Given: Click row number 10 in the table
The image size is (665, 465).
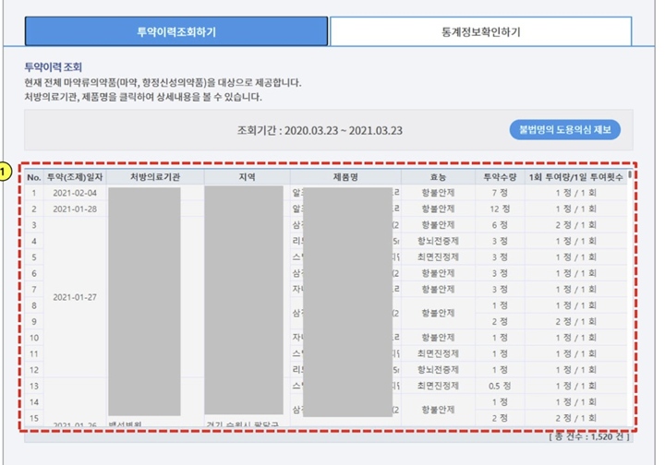Looking at the screenshot, I should [34, 338].
